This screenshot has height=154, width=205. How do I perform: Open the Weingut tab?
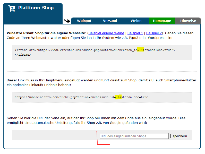click(84, 21)
